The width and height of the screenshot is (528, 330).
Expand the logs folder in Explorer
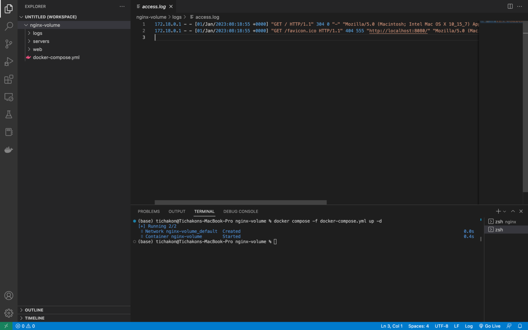pyautogui.click(x=37, y=33)
